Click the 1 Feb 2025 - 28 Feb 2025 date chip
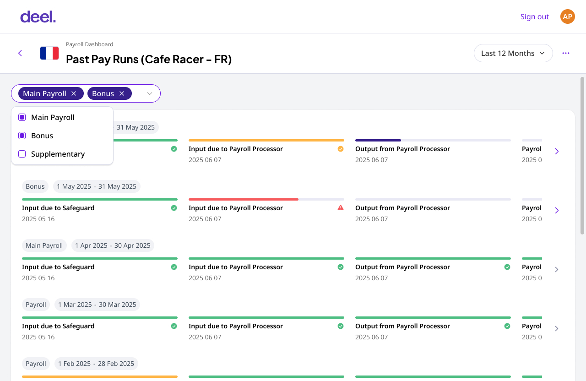Image resolution: width=586 pixels, height=381 pixels. tap(96, 364)
